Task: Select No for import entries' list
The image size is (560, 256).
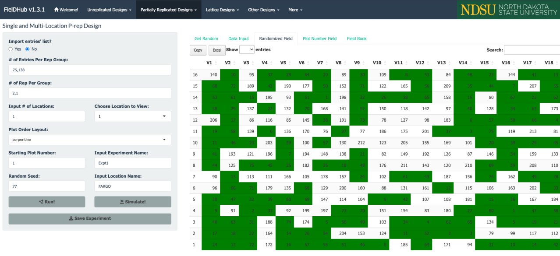Action: pyautogui.click(x=27, y=49)
